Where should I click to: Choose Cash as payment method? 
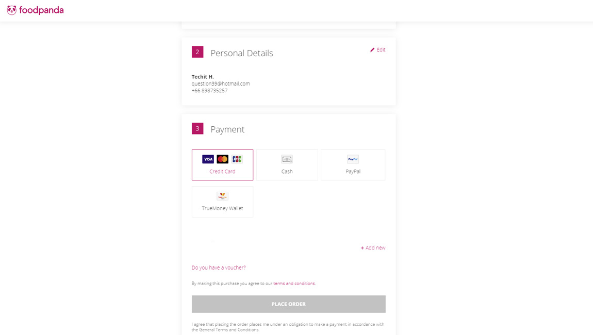coord(287,165)
